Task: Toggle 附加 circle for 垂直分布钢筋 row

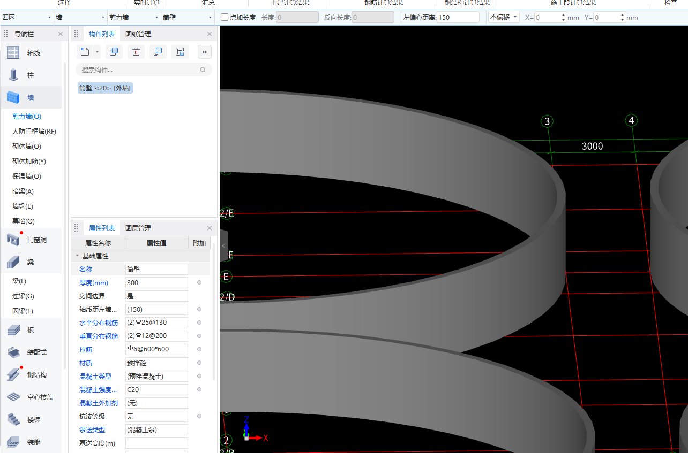Action: [199, 336]
